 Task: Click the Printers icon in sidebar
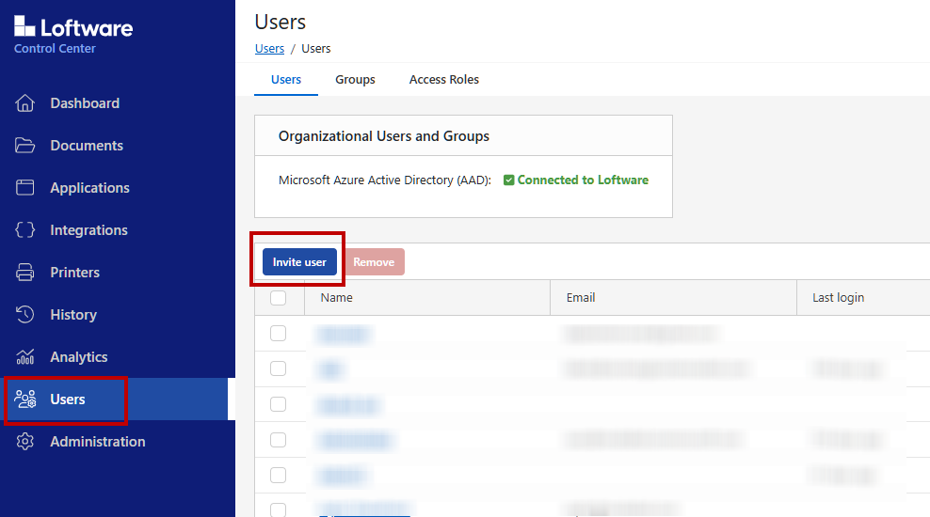pyautogui.click(x=24, y=272)
